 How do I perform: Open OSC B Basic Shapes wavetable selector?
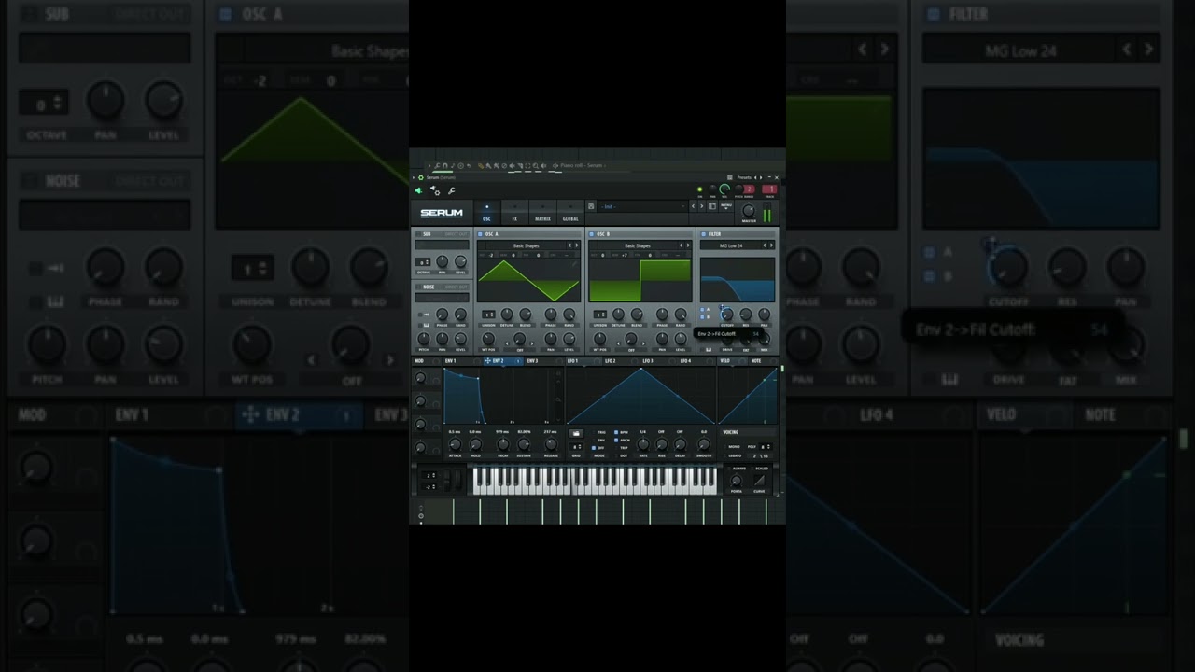638,245
